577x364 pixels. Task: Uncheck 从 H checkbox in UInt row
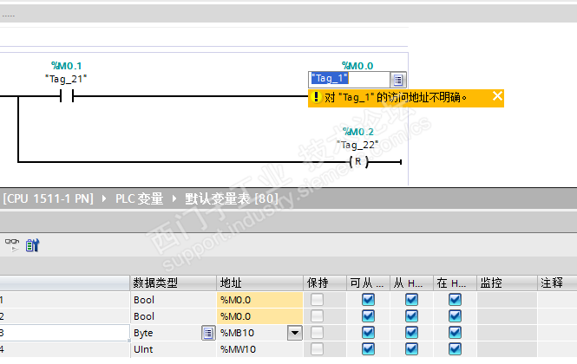[x=411, y=349]
